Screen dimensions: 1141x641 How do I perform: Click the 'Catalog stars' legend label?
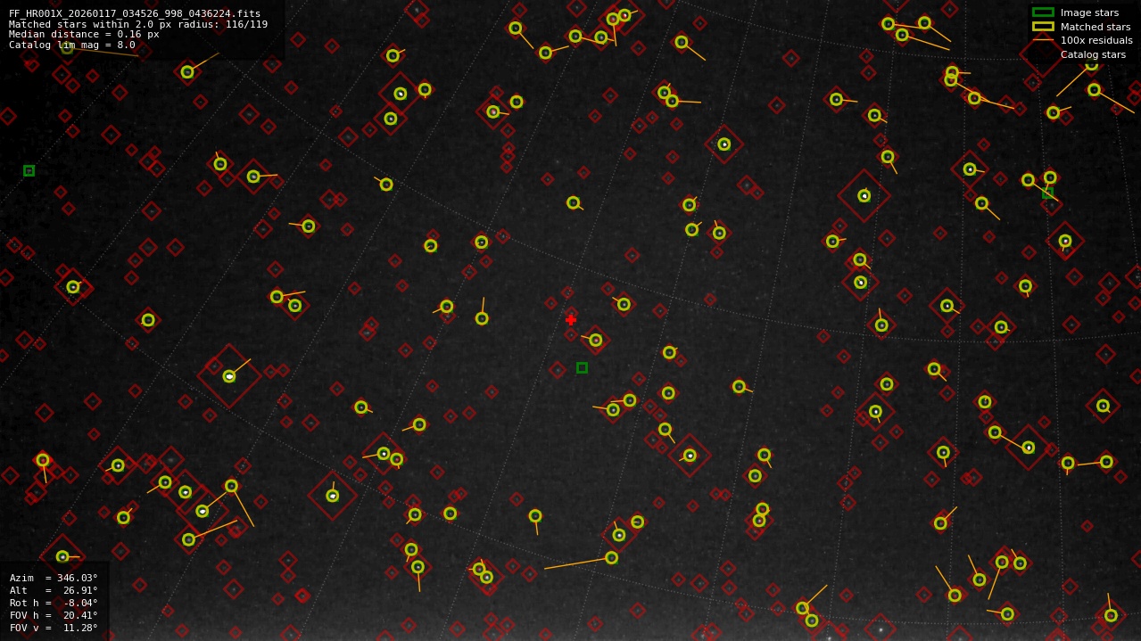pos(1093,54)
